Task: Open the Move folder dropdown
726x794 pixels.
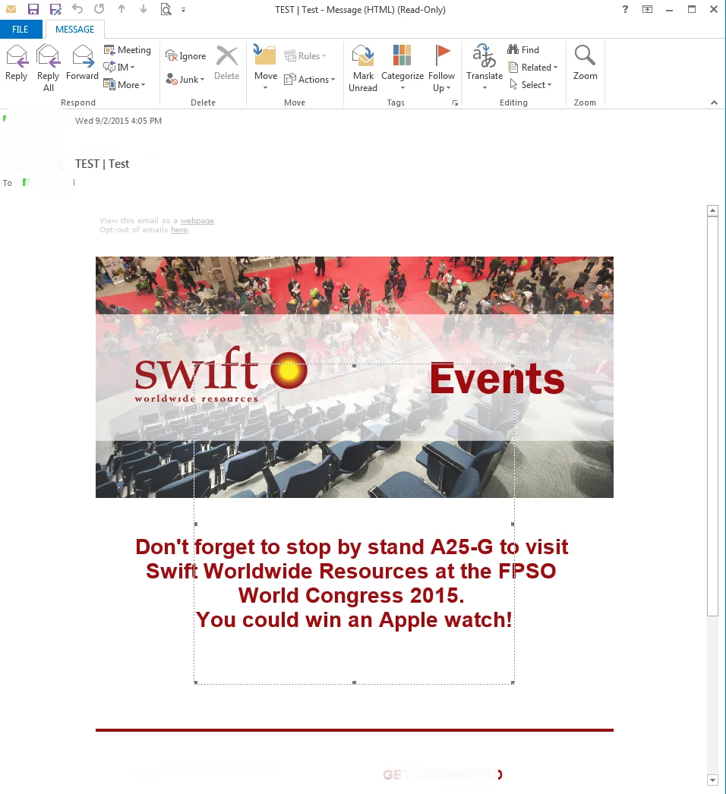Action: click(x=266, y=68)
